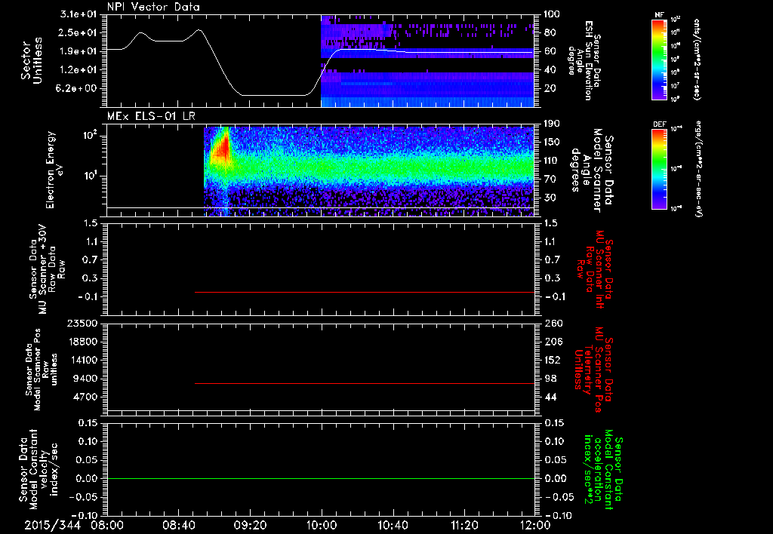
Task: Click the red high-flux burst in ELS spectrogram
Action: pyautogui.click(x=223, y=148)
